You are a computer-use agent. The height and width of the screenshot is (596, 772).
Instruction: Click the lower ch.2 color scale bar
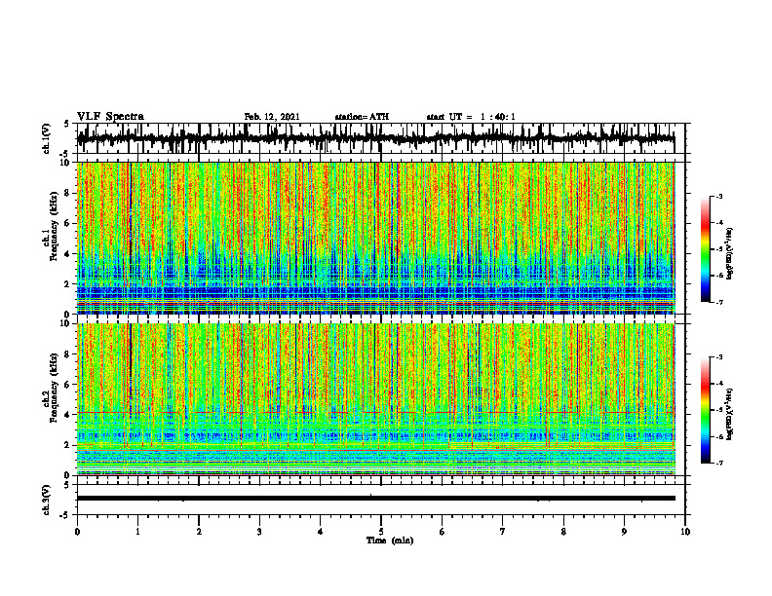(706, 410)
